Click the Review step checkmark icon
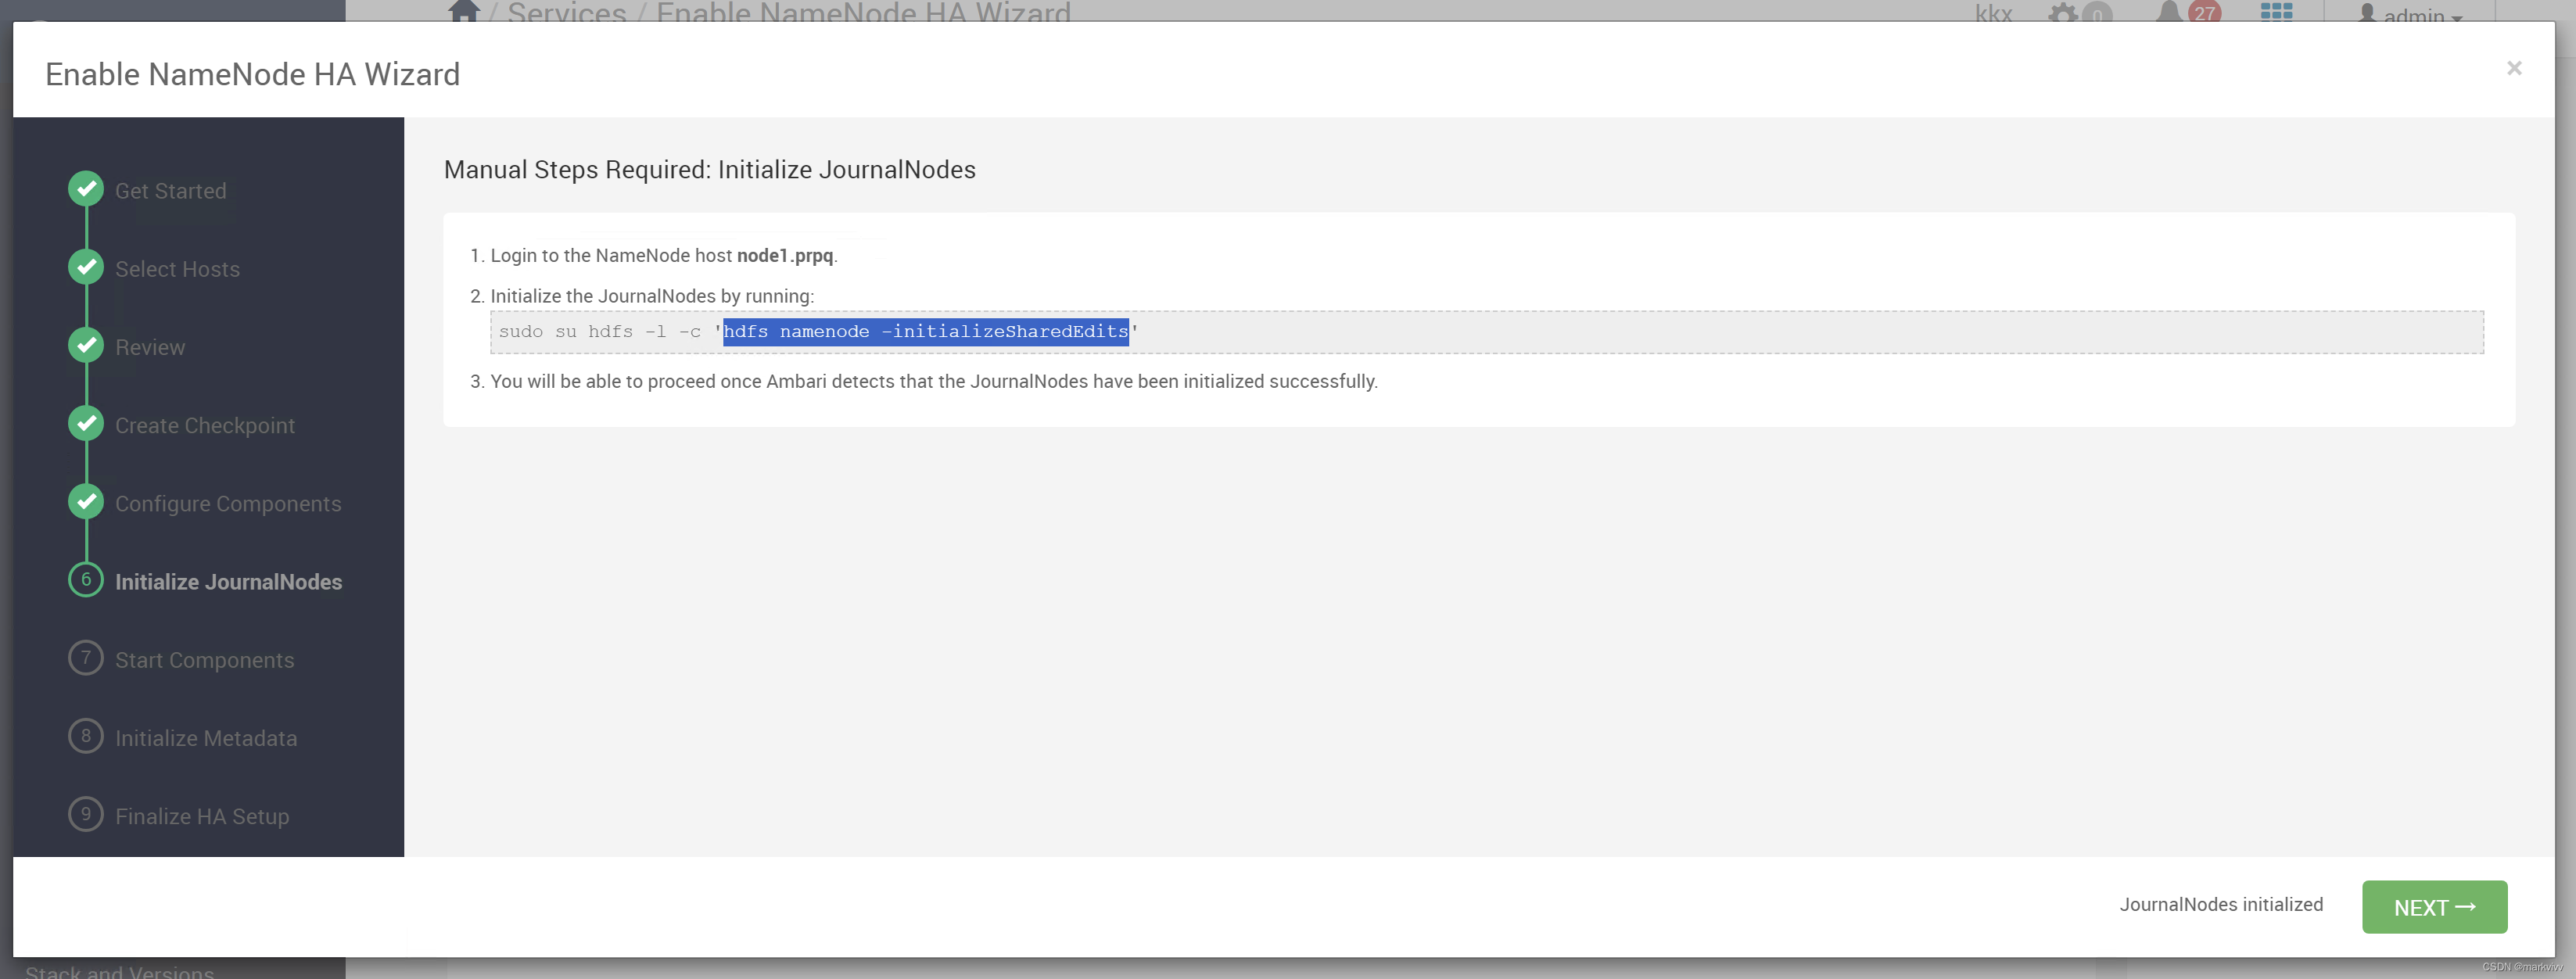The image size is (2576, 979). click(86, 345)
